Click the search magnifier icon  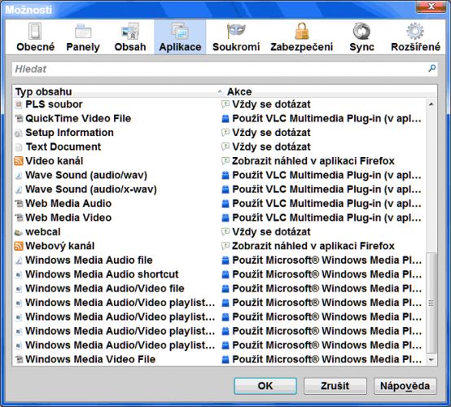point(431,68)
